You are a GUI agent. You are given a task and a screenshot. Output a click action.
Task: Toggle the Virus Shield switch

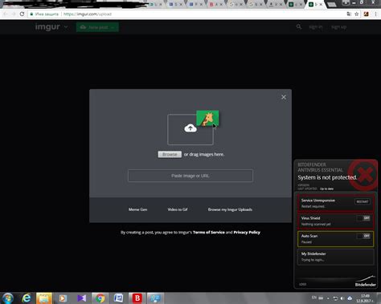click(x=363, y=218)
